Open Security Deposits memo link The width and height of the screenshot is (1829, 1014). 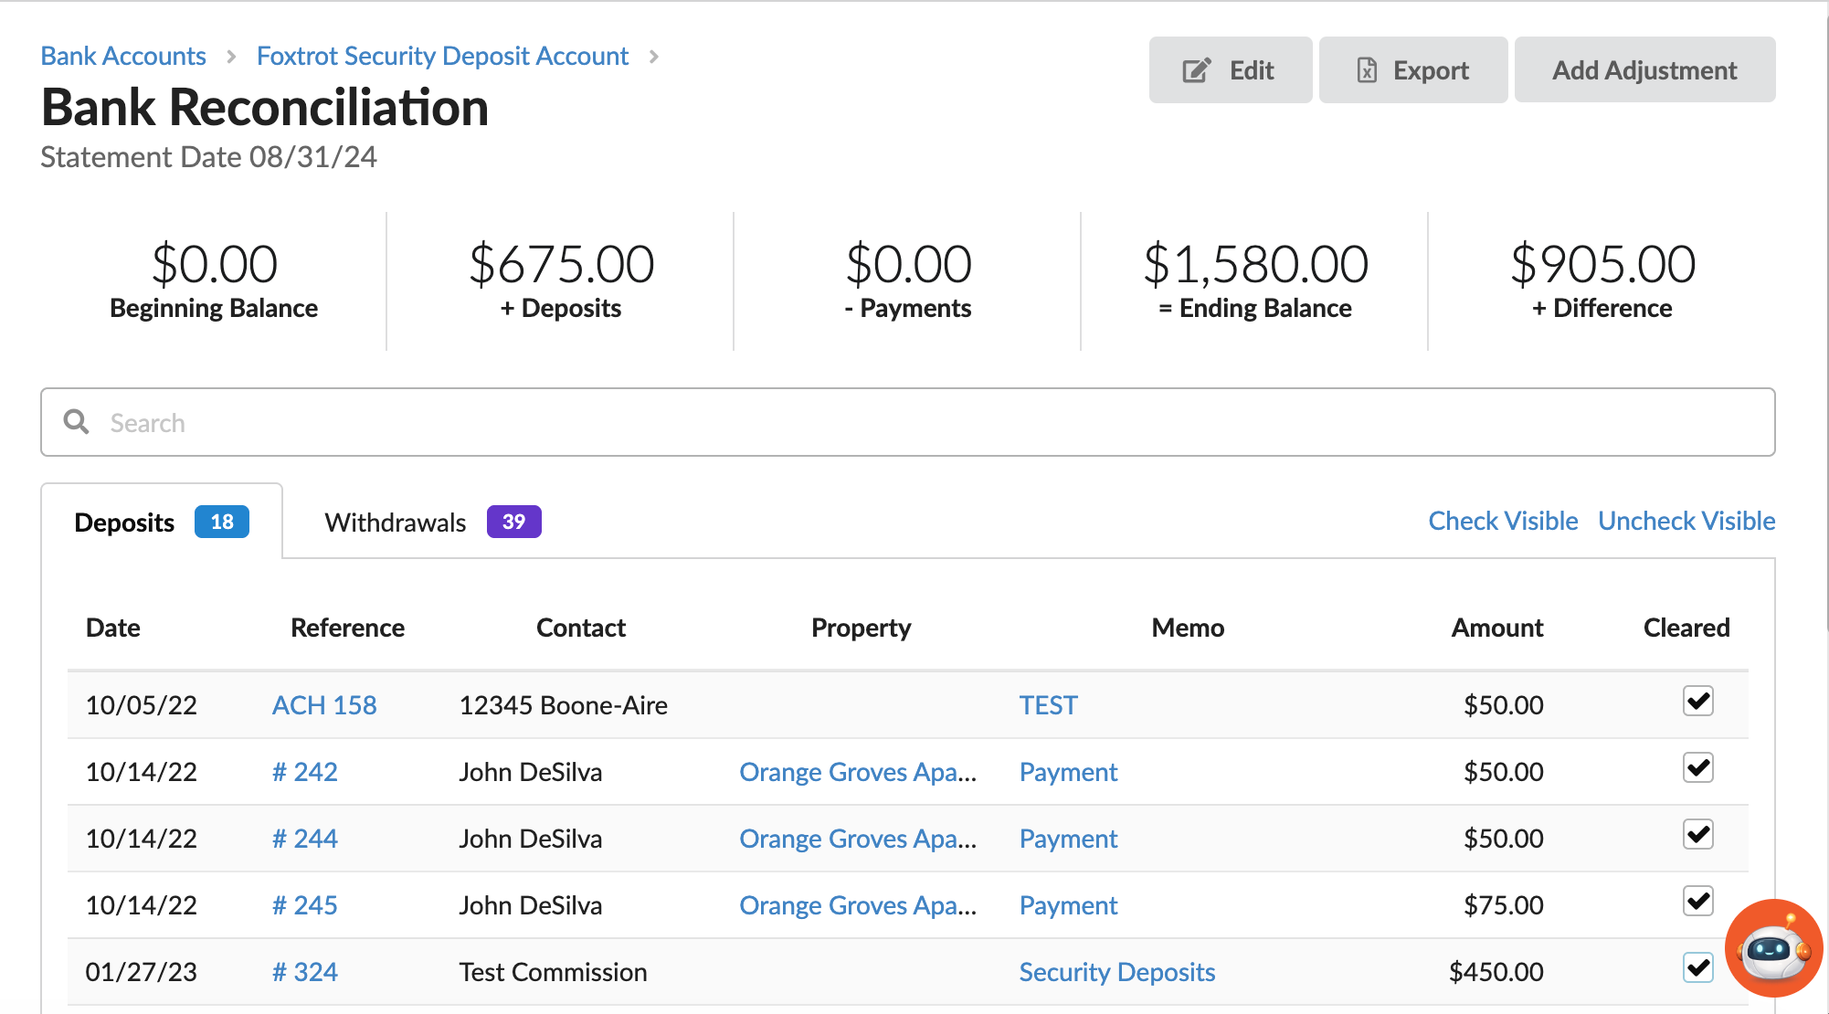click(x=1117, y=972)
